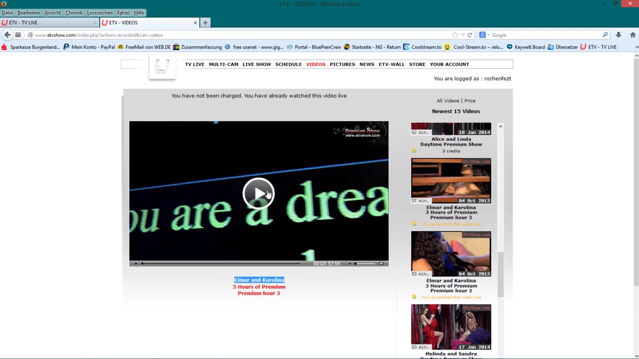Viewport: 639px width, 359px height.
Task: Reload the page with the refresh icon
Action: tap(470, 35)
